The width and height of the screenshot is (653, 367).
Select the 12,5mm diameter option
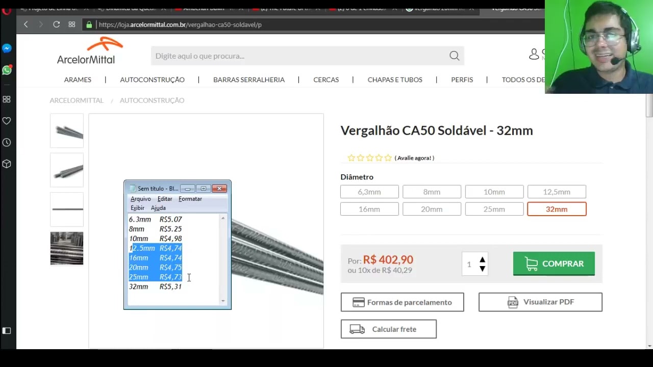557,192
